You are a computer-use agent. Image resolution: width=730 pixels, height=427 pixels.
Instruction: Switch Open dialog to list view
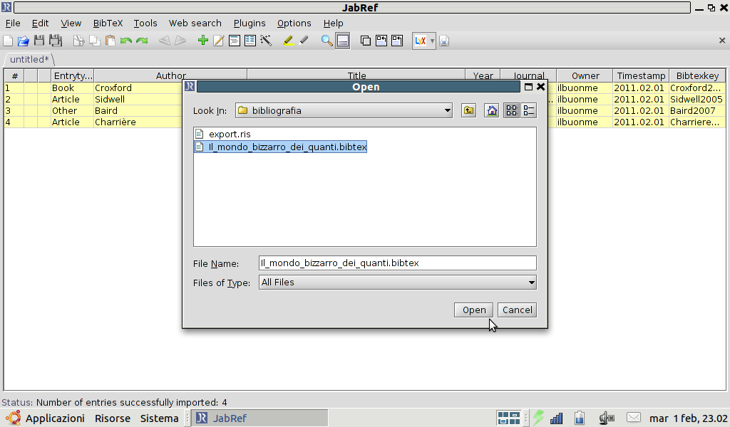click(x=511, y=110)
